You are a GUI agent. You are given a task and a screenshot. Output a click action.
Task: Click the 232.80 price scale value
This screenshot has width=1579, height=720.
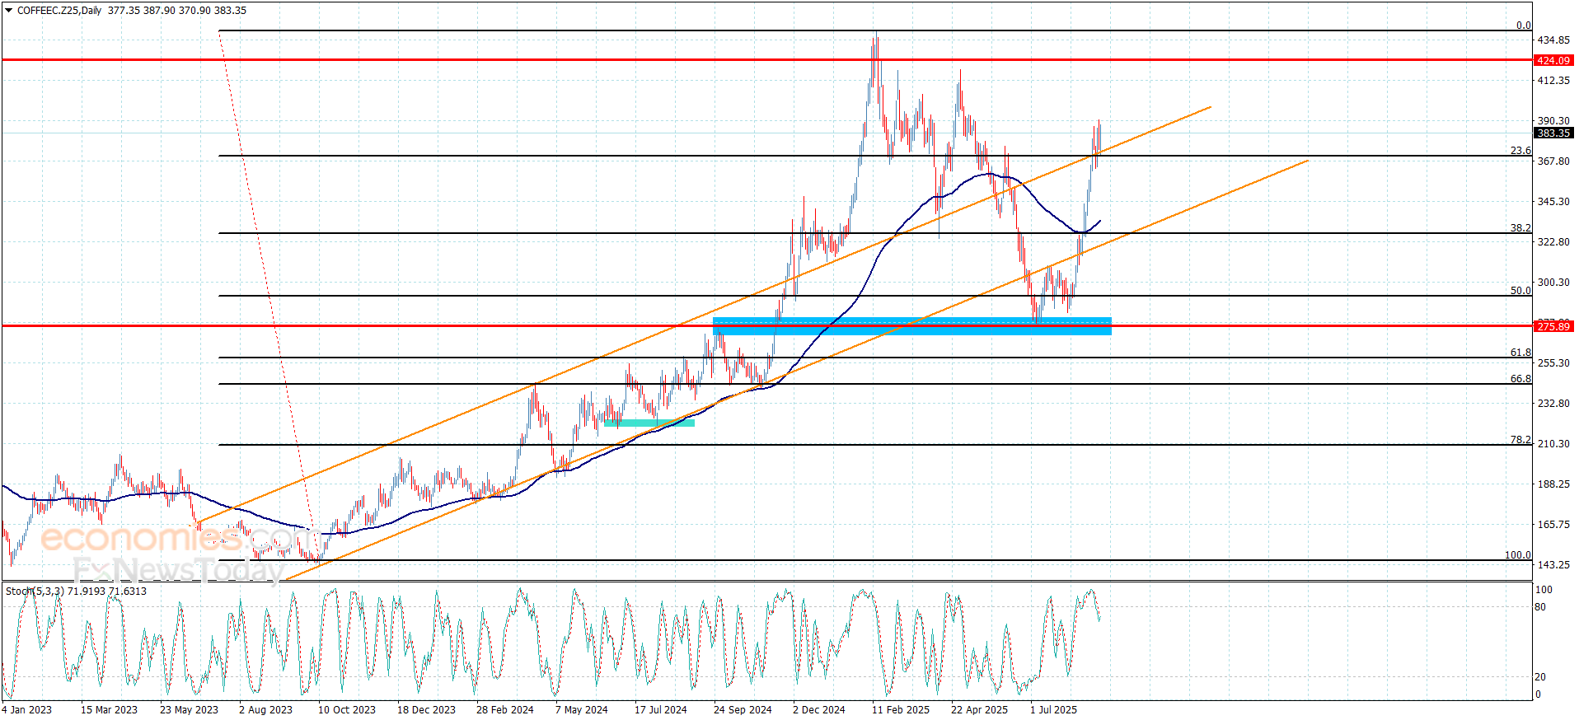click(x=1553, y=403)
